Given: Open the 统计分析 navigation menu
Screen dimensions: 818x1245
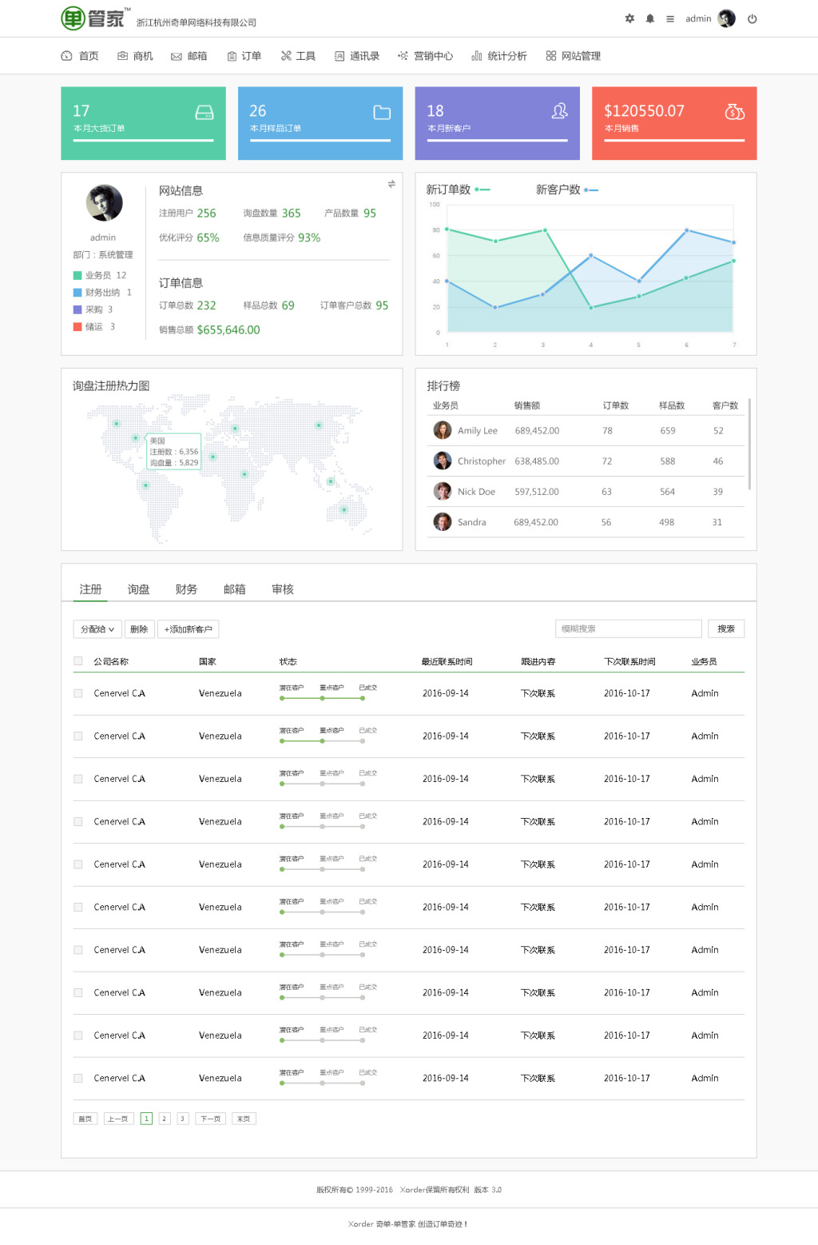Looking at the screenshot, I should [499, 56].
